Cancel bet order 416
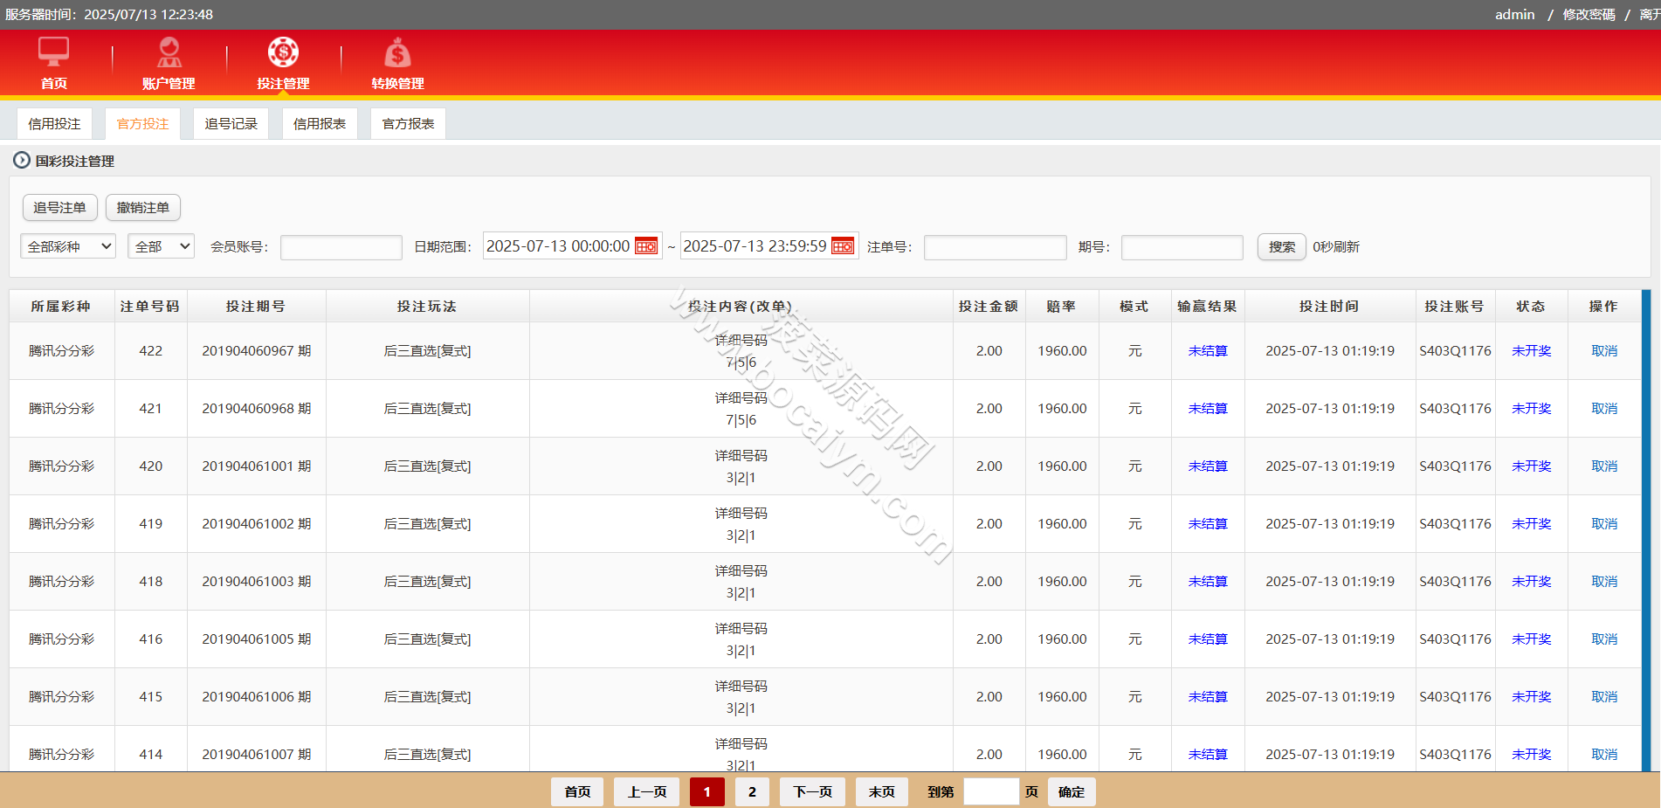Screen dimensions: 1661x808 pyautogui.click(x=1603, y=639)
